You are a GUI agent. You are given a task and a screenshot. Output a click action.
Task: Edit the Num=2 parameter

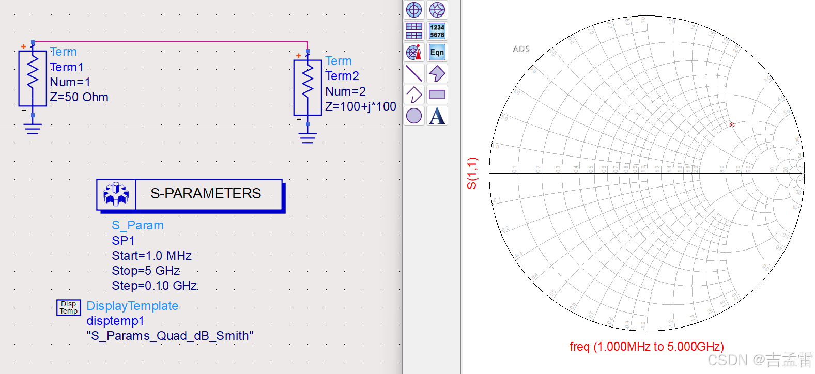pyautogui.click(x=345, y=91)
